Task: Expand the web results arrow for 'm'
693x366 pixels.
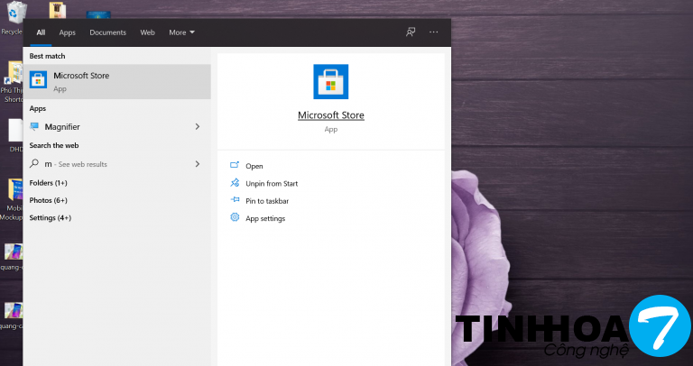Action: tap(197, 164)
